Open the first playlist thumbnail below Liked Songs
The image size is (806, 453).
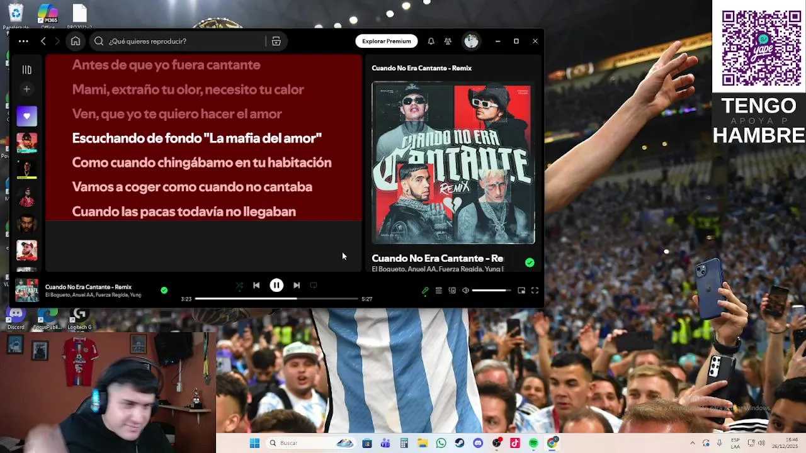(26, 143)
